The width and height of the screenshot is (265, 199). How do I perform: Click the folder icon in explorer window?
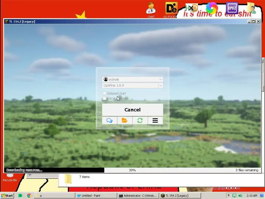pos(68,179)
